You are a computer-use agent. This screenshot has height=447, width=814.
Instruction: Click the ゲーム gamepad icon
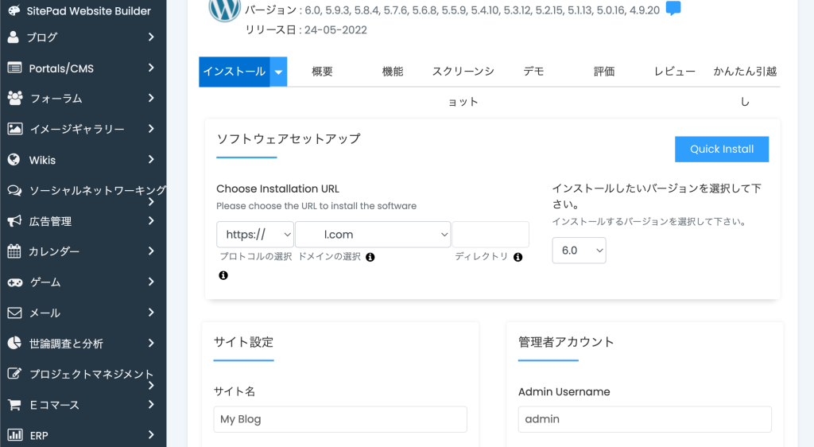tap(14, 282)
